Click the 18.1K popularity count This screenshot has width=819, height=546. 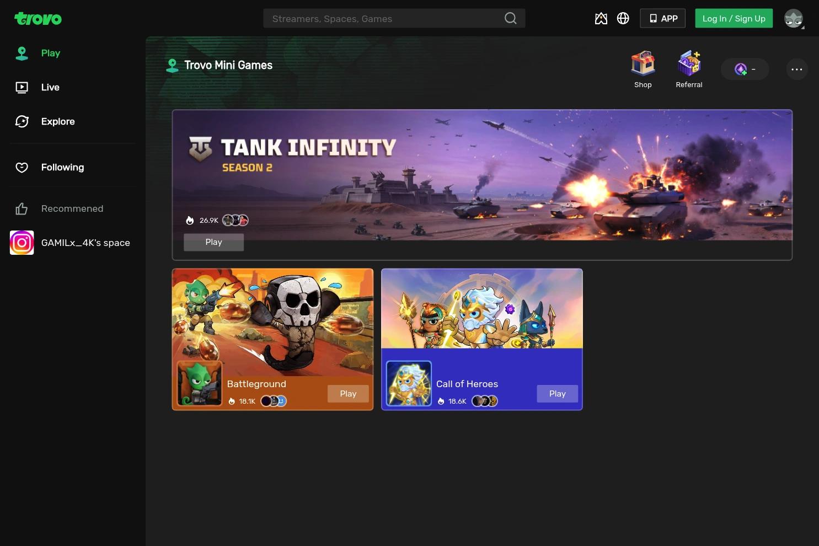coord(247,402)
